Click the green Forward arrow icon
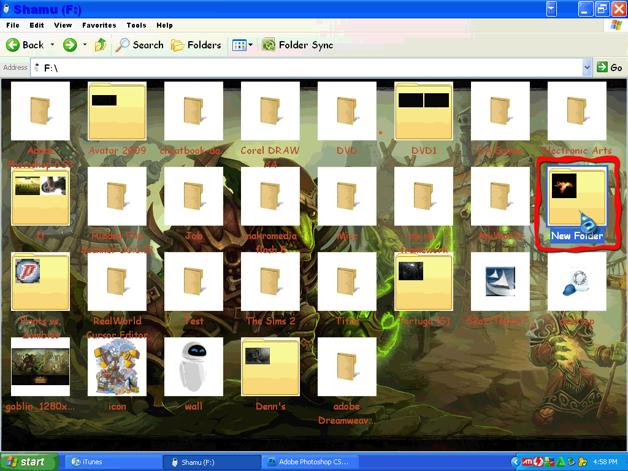 [x=70, y=45]
